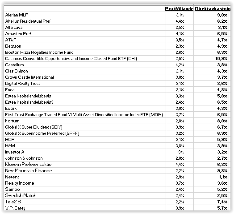The height and width of the screenshot is (214, 234).
Task: Select the New Mountain Finance cell
Action: [85, 171]
